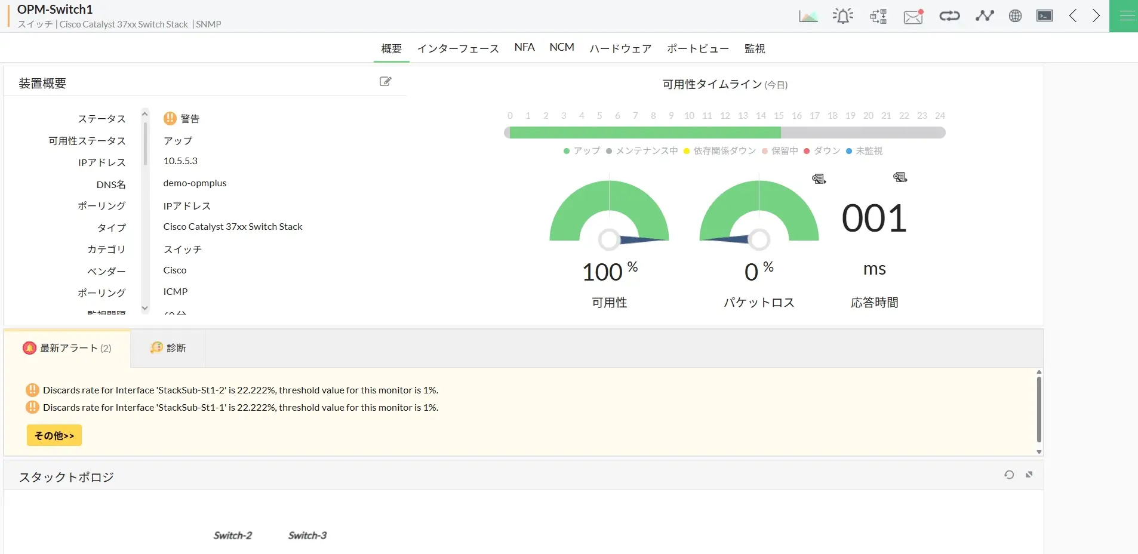Open the area graph reports icon

pyautogui.click(x=808, y=16)
